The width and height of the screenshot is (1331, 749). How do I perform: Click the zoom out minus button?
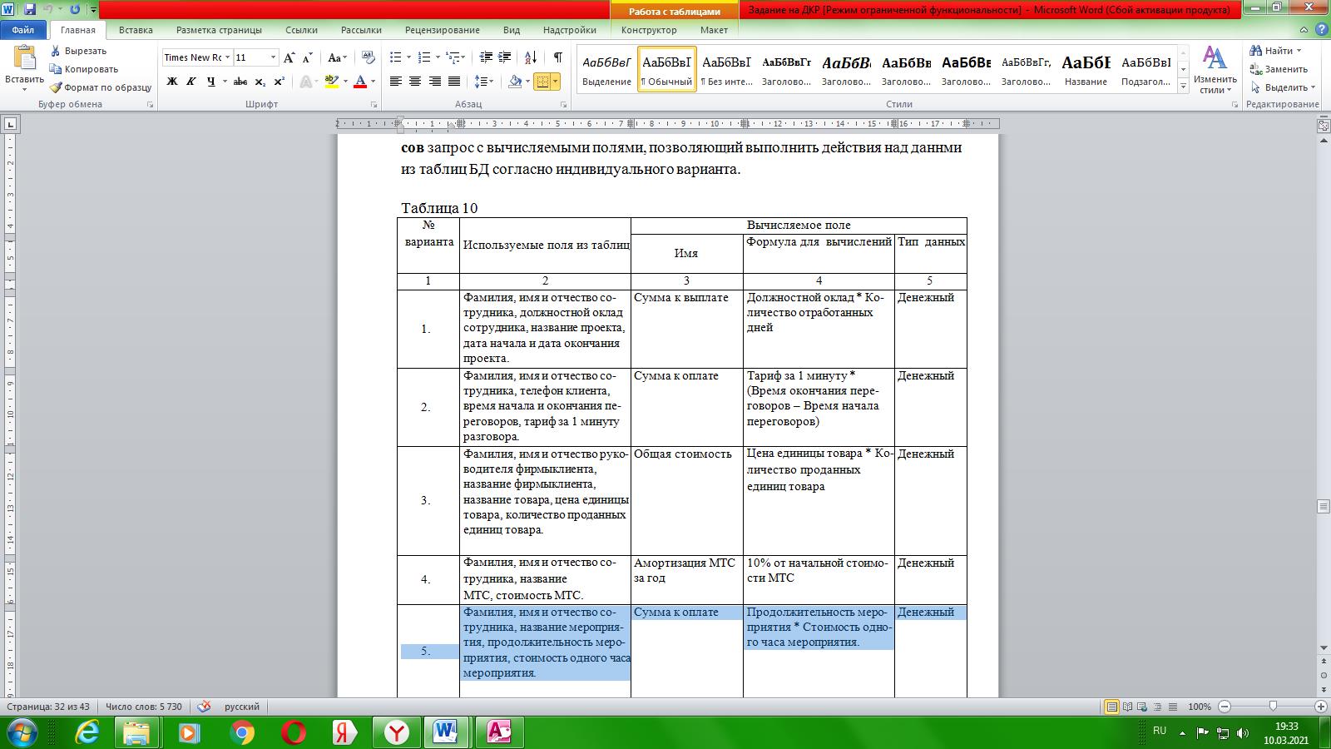tap(1225, 707)
